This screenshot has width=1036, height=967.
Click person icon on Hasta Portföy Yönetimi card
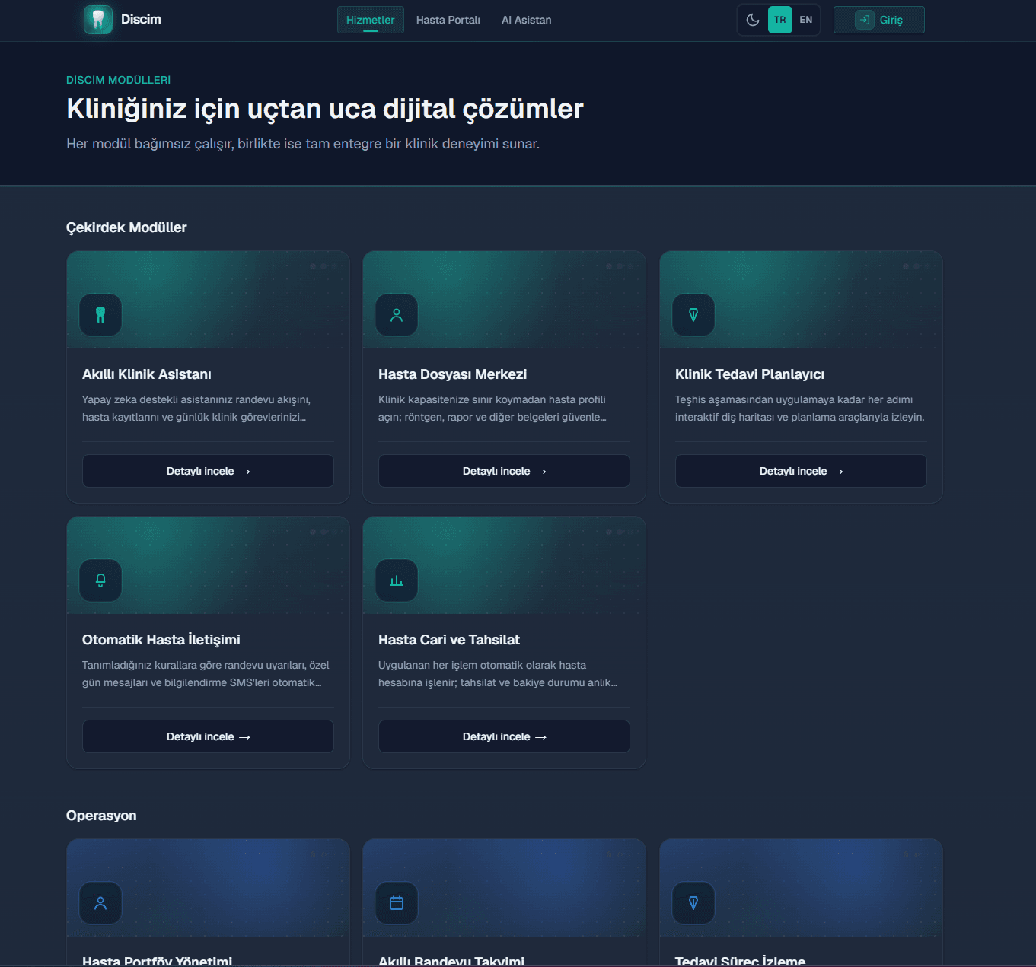click(100, 903)
